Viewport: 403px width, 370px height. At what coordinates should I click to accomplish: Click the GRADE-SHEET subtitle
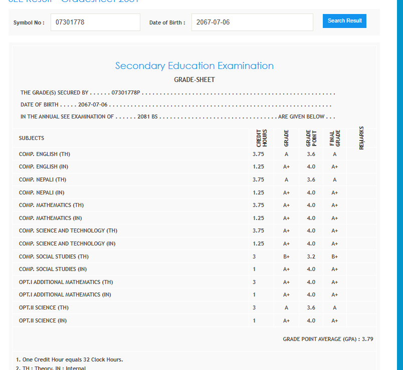click(194, 80)
